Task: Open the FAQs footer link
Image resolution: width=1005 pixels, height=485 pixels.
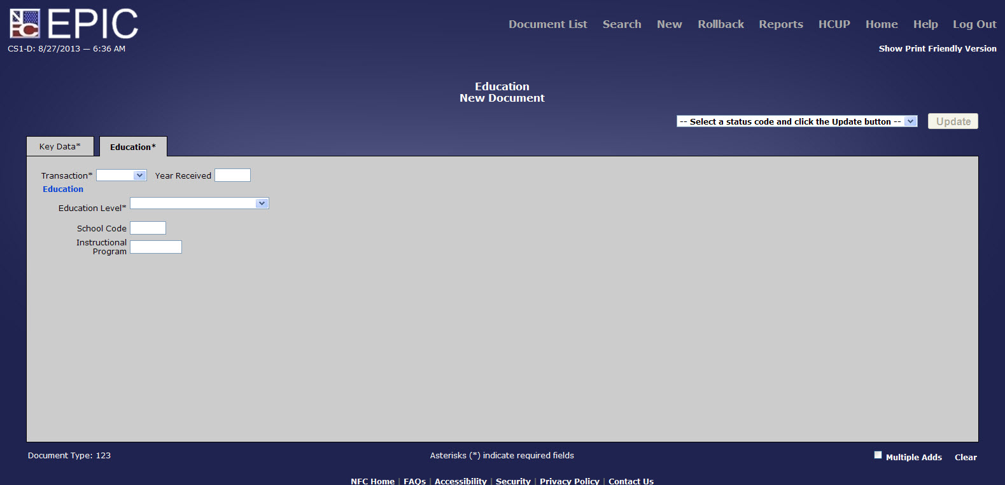Action: pyautogui.click(x=414, y=481)
